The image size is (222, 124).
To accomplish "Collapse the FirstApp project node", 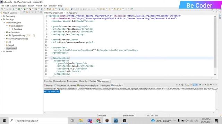I will tap(1, 19).
